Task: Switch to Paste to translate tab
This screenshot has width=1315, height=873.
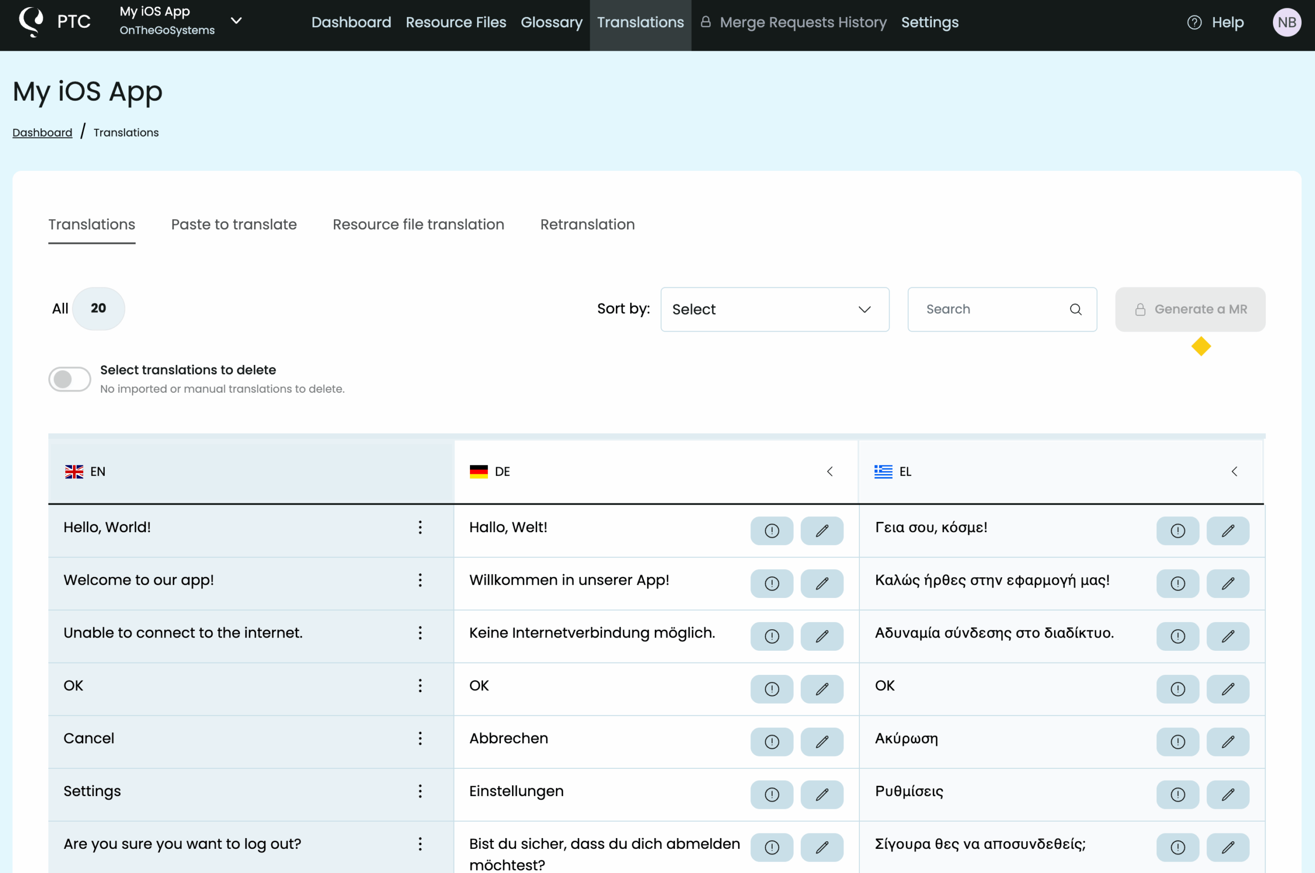Action: pyautogui.click(x=234, y=224)
